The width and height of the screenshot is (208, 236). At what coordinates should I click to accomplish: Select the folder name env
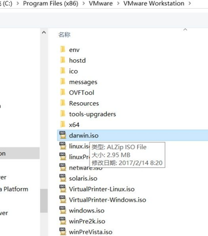pos(74,50)
